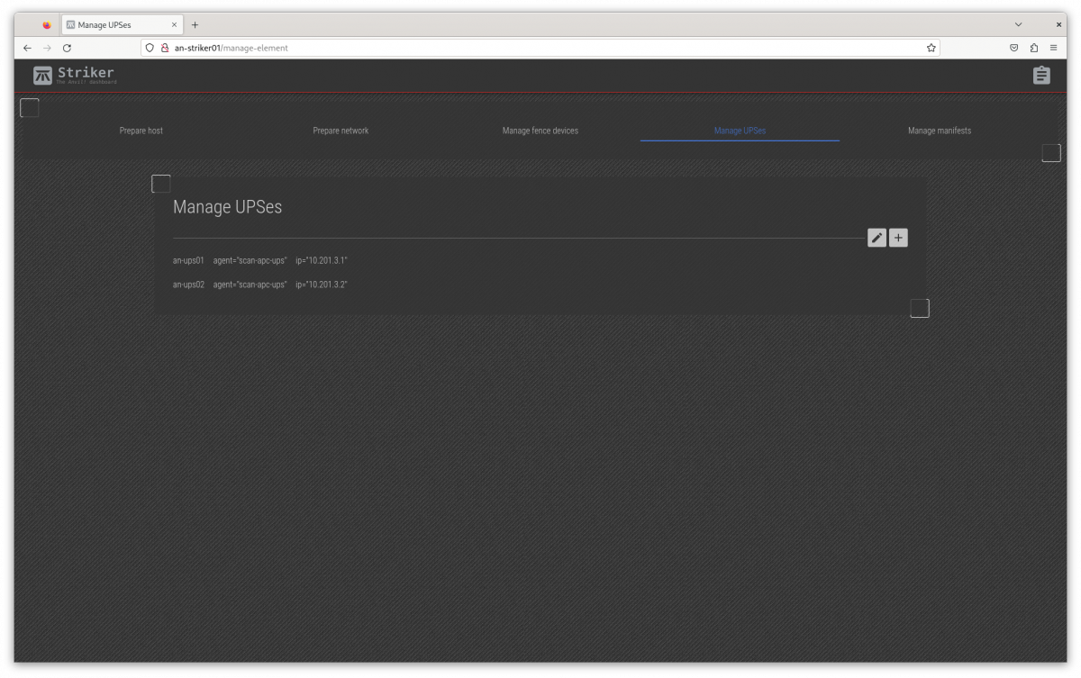
Task: Expand the list all tabs chevron
Action: (x=1018, y=24)
